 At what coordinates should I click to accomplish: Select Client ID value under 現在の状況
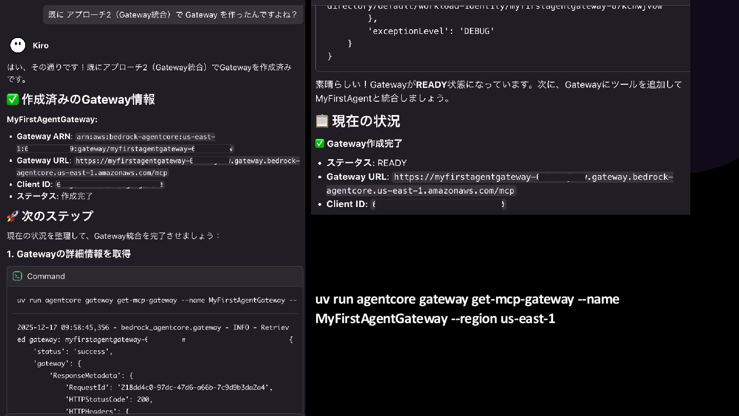pos(438,204)
